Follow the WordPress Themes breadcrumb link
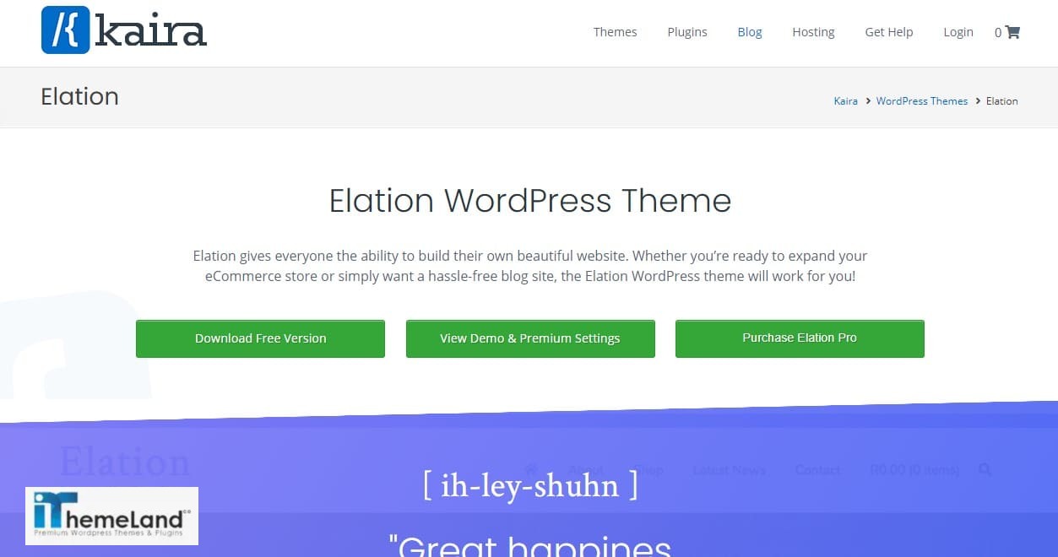Screen dimensions: 1058x557 coord(921,101)
